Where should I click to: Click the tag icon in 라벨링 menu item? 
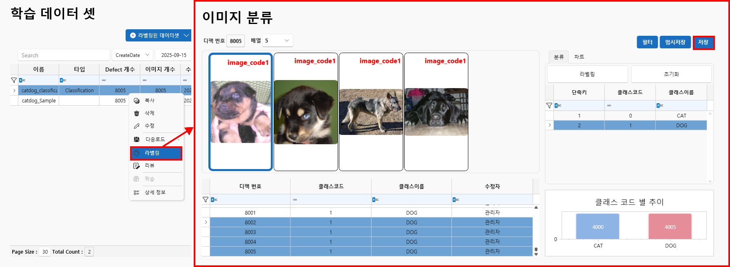pyautogui.click(x=137, y=153)
